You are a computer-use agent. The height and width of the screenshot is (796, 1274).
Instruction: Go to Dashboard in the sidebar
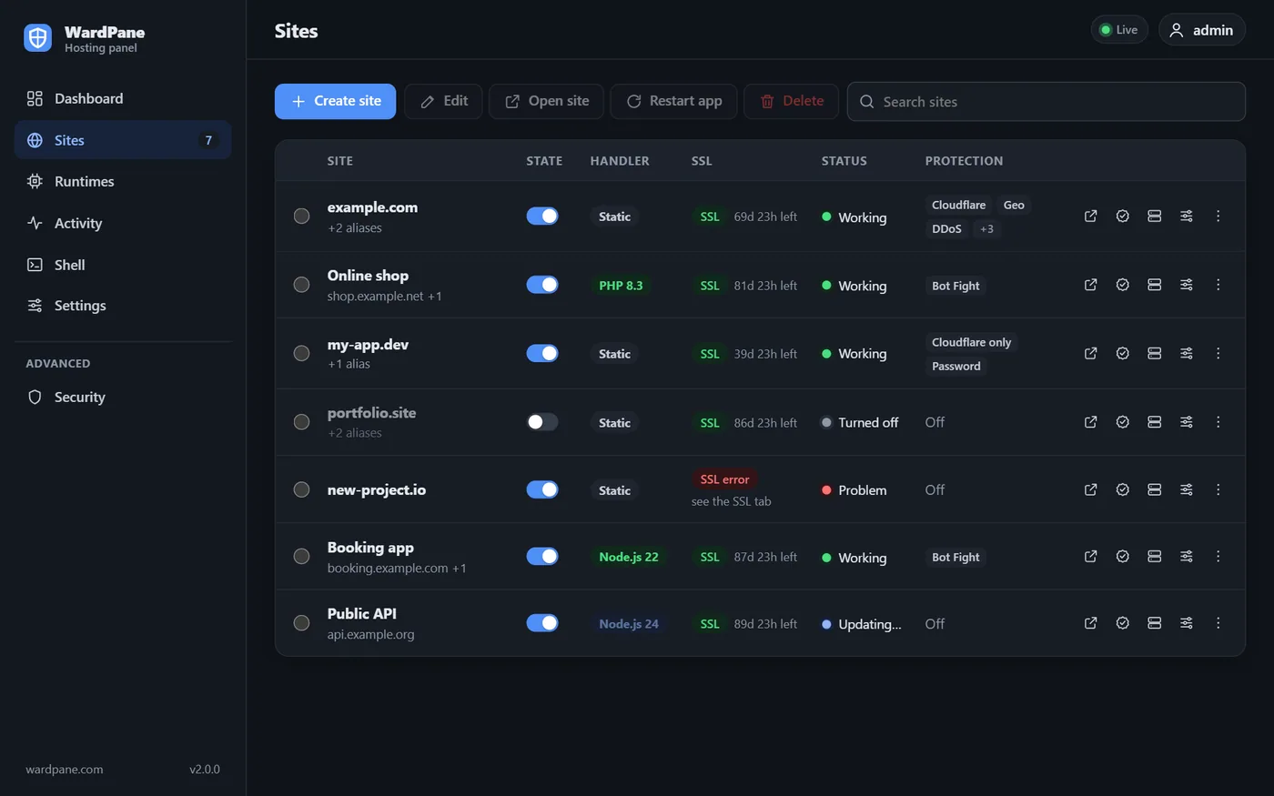(123, 98)
